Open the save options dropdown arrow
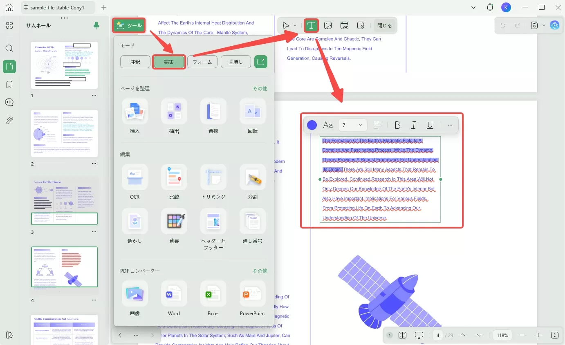 544,25
